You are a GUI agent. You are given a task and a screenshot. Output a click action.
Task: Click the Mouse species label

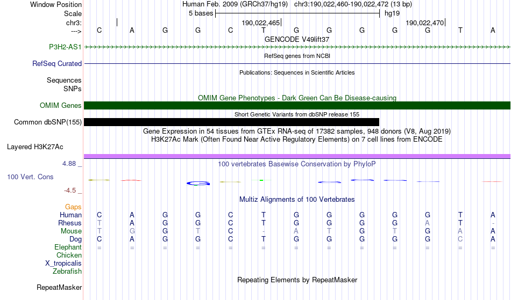pyautogui.click(x=71, y=231)
